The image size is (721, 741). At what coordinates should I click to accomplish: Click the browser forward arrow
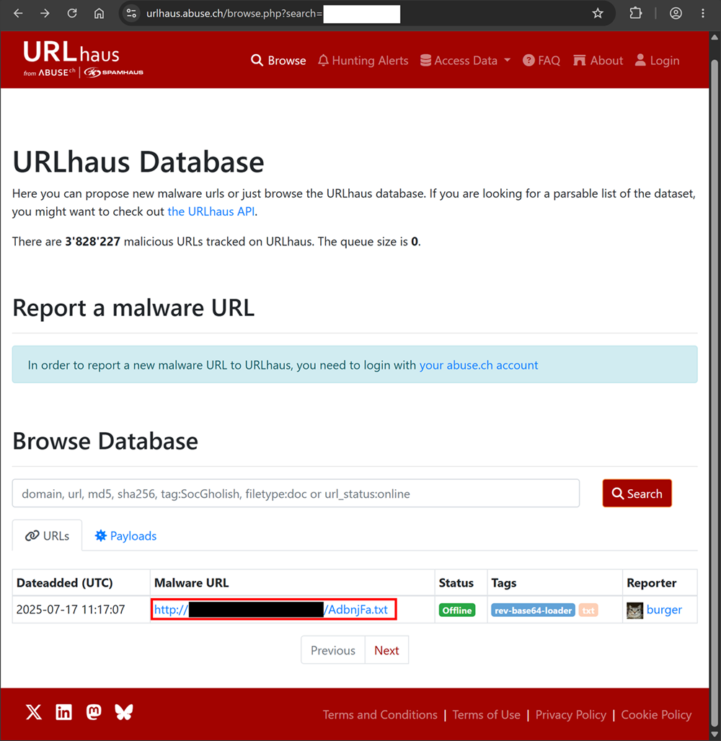pos(45,13)
